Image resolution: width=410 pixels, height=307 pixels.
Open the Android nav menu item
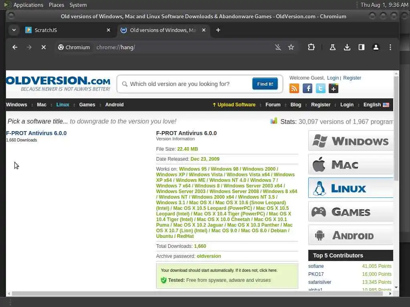(x=114, y=105)
